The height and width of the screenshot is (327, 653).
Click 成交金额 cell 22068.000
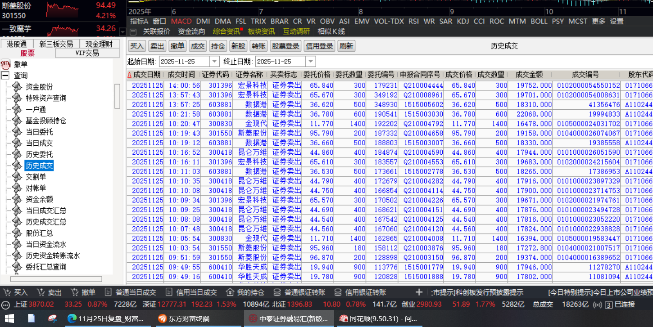click(x=534, y=114)
